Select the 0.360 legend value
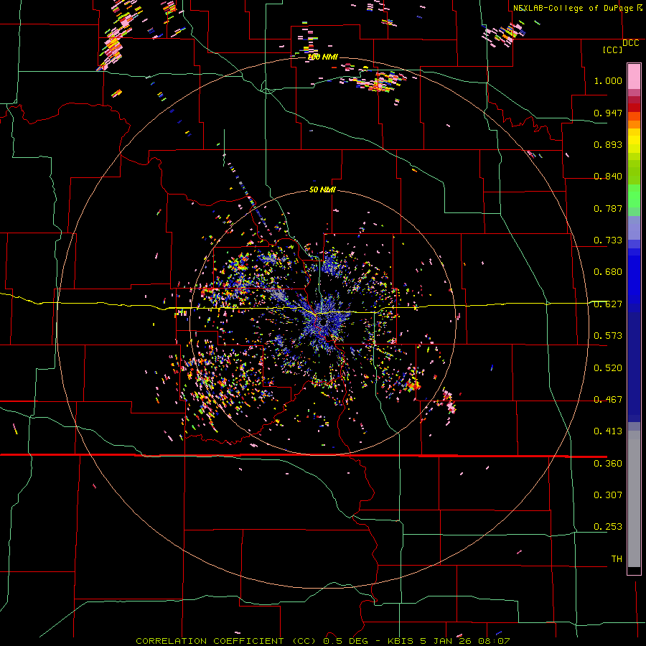The width and height of the screenshot is (646, 646). (608, 464)
